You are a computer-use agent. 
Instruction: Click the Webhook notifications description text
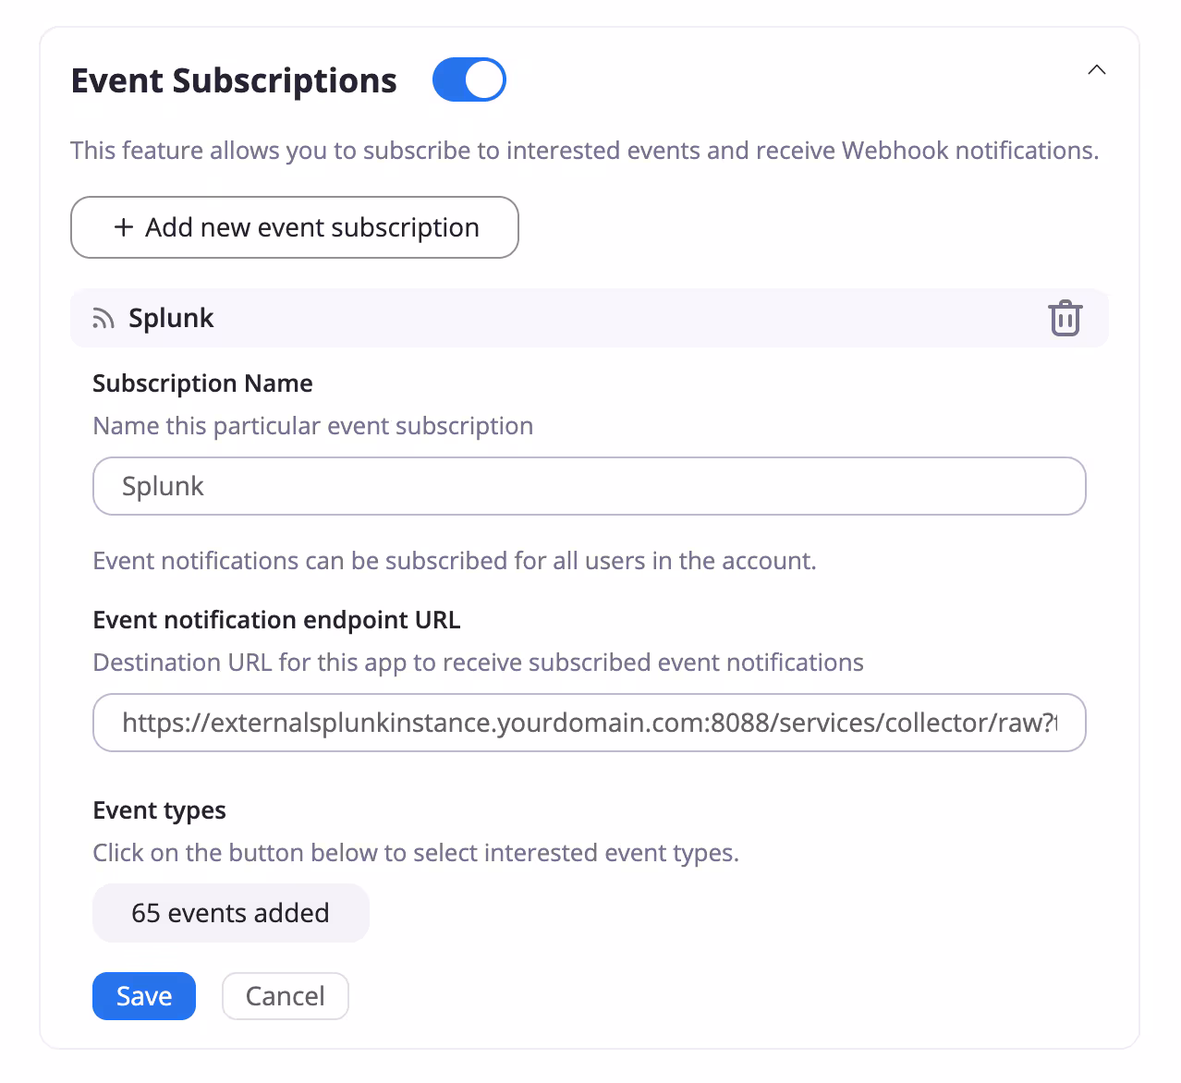(584, 151)
